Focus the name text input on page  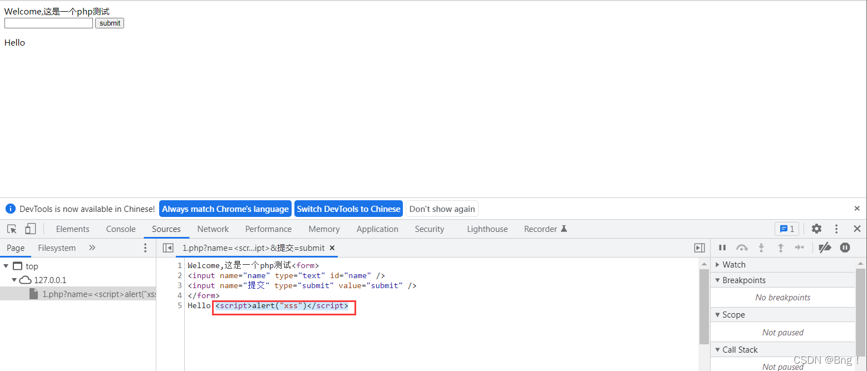coord(48,23)
